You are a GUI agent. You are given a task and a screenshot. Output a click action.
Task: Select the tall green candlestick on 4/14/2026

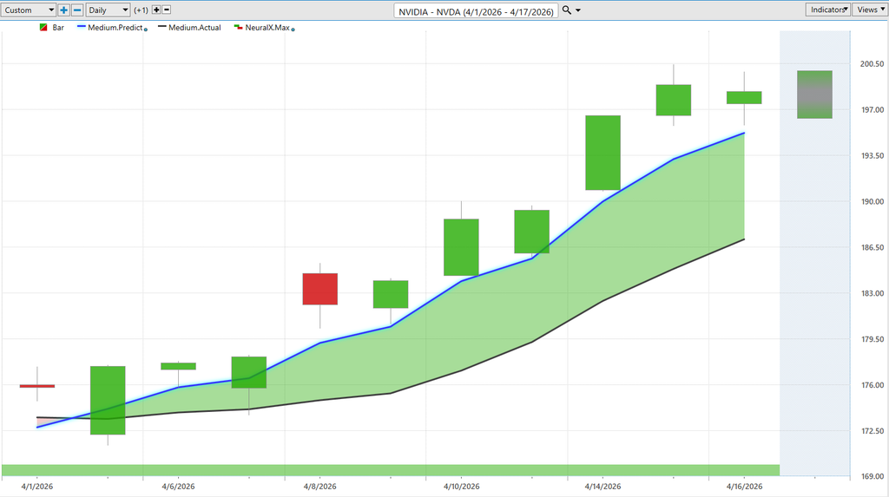click(x=603, y=153)
